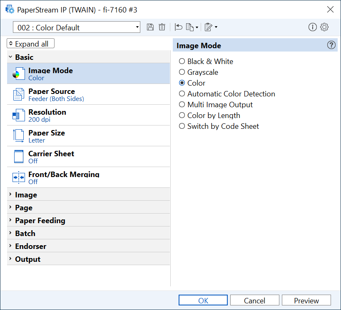Viewport: 341px width, 310px height.
Task: Select the Image Mode setting row
Action: pyautogui.click(x=88, y=74)
